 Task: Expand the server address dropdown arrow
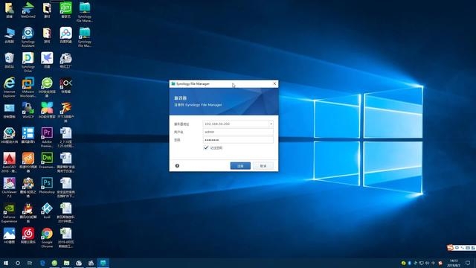(271, 124)
